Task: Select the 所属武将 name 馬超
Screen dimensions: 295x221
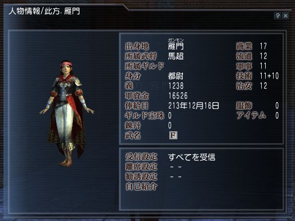Action: pos(176,56)
